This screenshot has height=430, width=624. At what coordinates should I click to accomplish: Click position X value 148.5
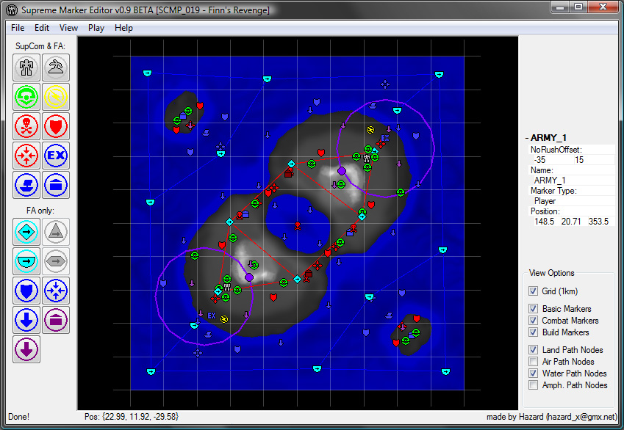tap(544, 222)
